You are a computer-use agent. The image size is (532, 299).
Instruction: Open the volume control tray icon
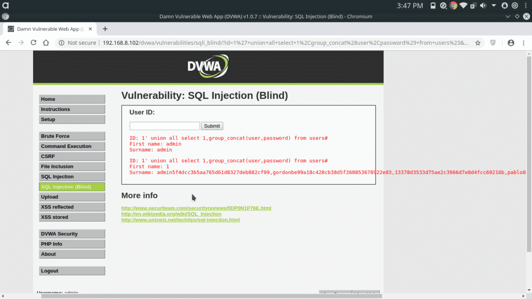tap(483, 6)
